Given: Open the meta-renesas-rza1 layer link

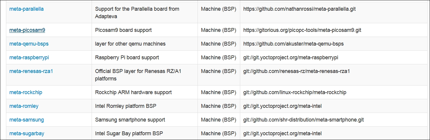Looking at the screenshot, I should click(31, 71).
